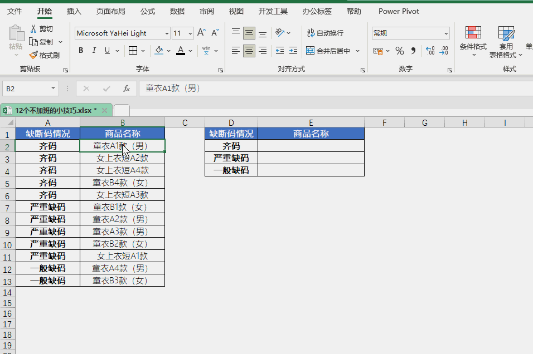Click the Increase Decimal icon
Image resolution: width=533 pixels, height=354 pixels.
click(430, 51)
